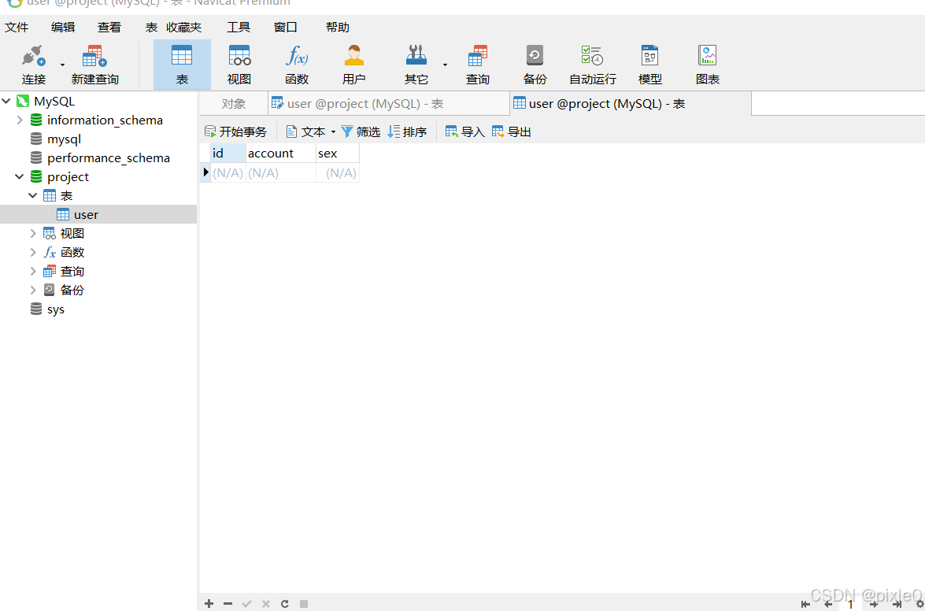
Task: Click the account cell showing (N/A)
Action: (281, 172)
